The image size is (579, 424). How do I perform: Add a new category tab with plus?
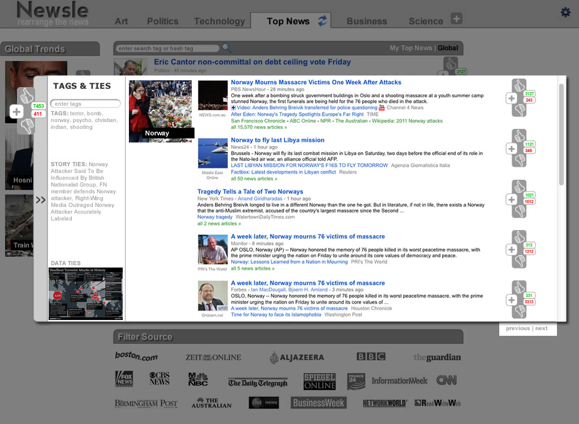[x=456, y=19]
